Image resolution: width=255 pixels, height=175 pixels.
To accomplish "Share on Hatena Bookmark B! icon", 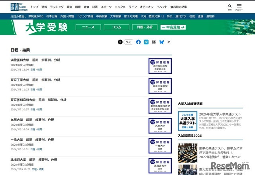I will point(146,42).
